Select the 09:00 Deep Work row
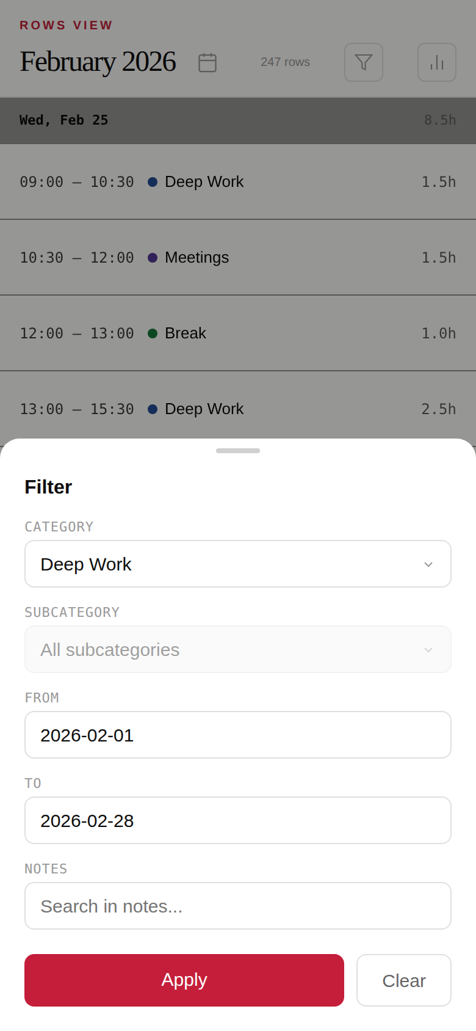The height and width of the screenshot is (1031, 476). point(237,181)
